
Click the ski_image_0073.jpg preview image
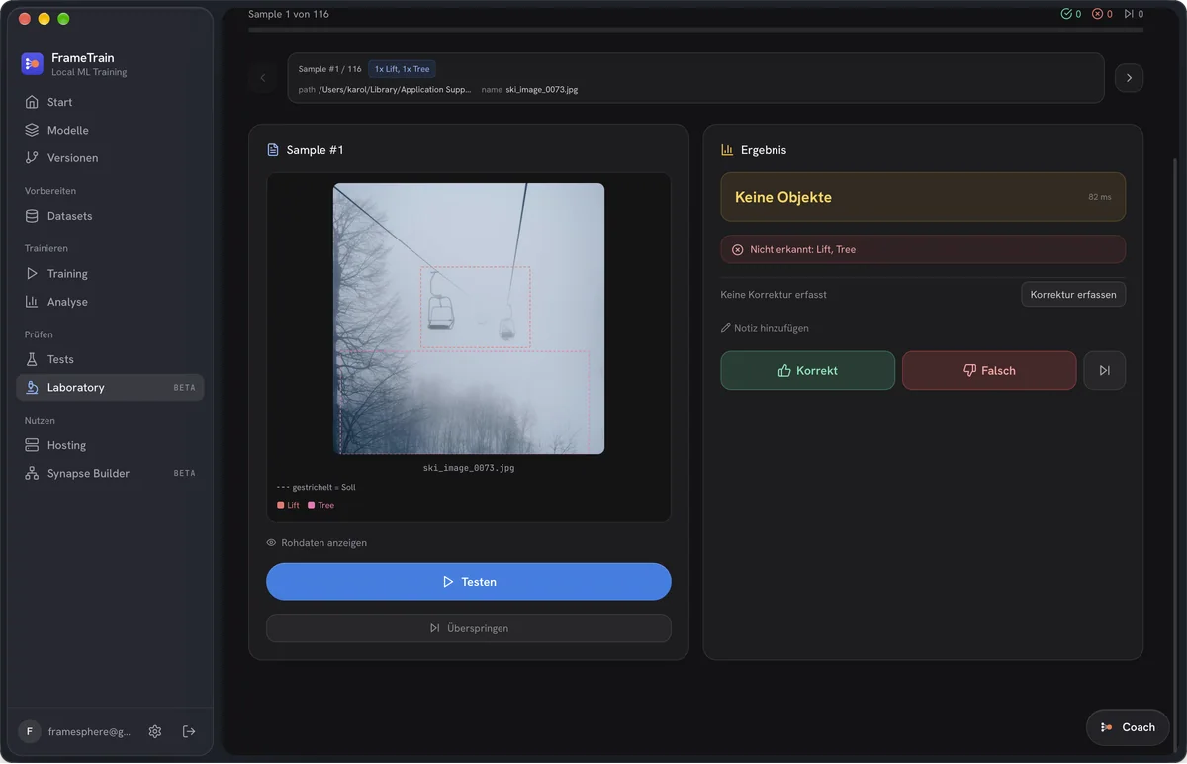click(469, 319)
